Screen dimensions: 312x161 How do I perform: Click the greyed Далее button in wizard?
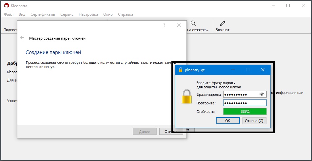pos(144,132)
